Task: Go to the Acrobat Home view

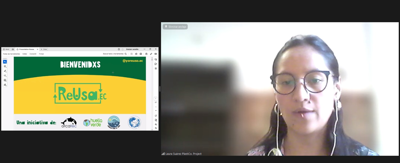Action: [x=13, y=49]
